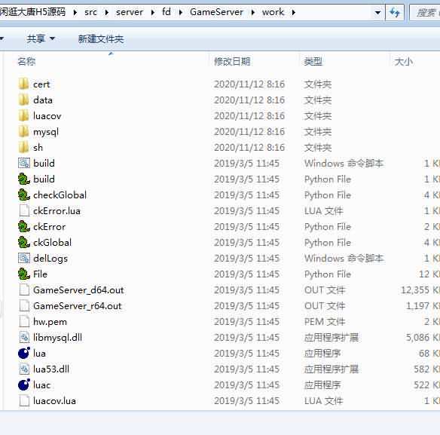Select the checkGlobal Python file icon
The height and width of the screenshot is (435, 440).
[x=24, y=195]
